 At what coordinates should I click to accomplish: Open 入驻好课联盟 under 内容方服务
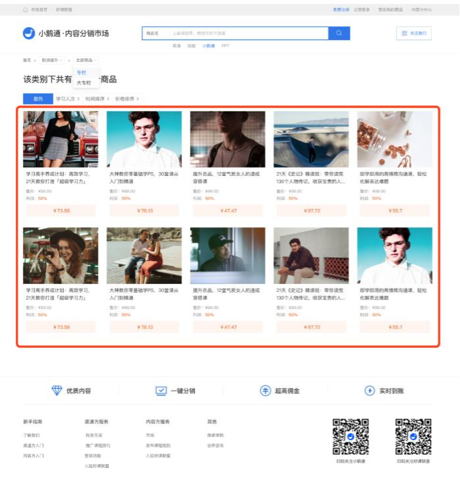[x=158, y=455]
